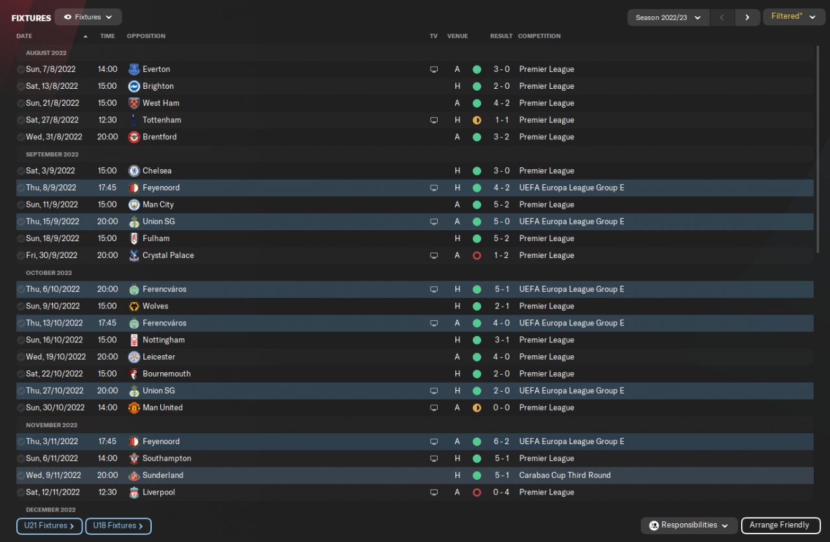Screen dimensions: 830x542
Task: Click the Chelsea club crest icon
Action: tap(134, 171)
